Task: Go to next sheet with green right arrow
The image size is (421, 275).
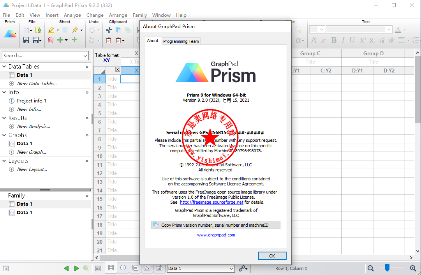Action: click(x=76, y=268)
